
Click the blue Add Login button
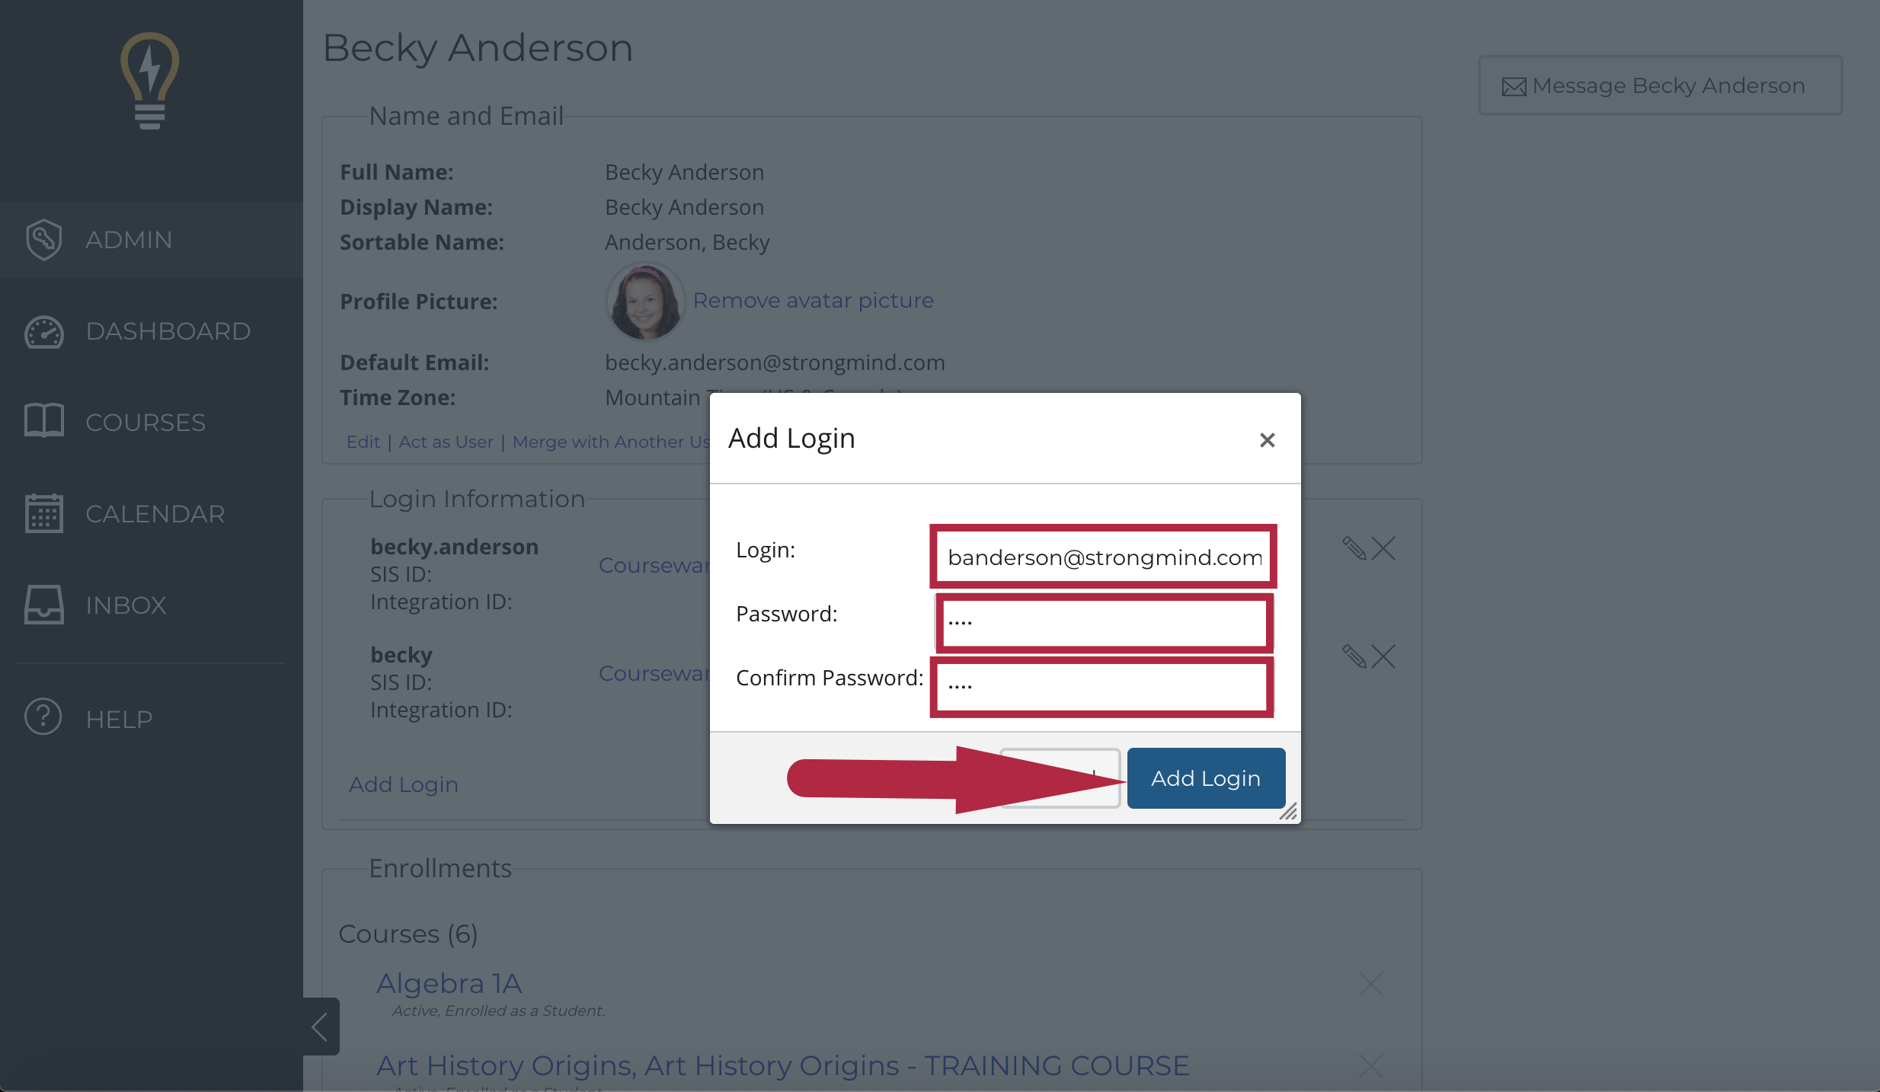point(1206,778)
